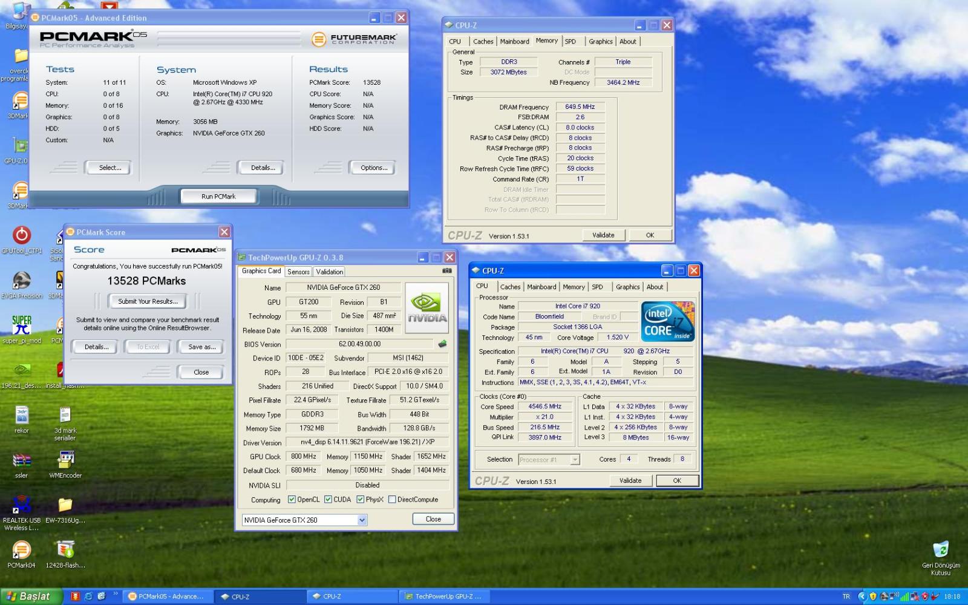Image resolution: width=968 pixels, height=605 pixels.
Task: Toggle the PhysX checkbox
Action: click(x=361, y=500)
